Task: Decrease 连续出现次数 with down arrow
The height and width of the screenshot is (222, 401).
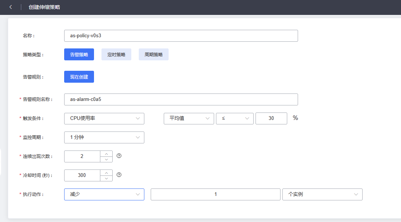Action: [x=106, y=159]
